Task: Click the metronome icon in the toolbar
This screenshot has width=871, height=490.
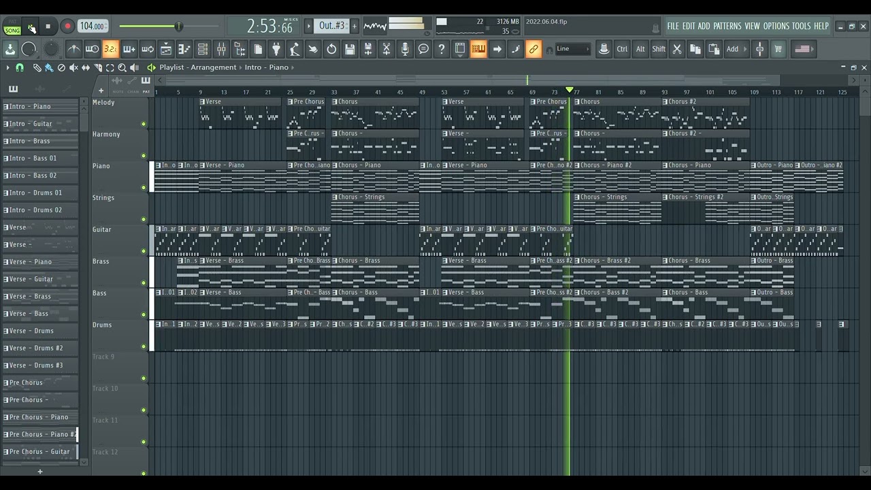Action: click(x=73, y=49)
